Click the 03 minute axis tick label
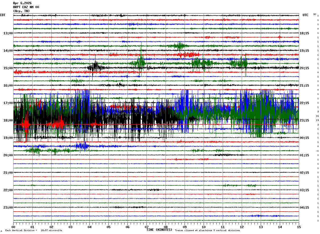 click(x=70, y=227)
